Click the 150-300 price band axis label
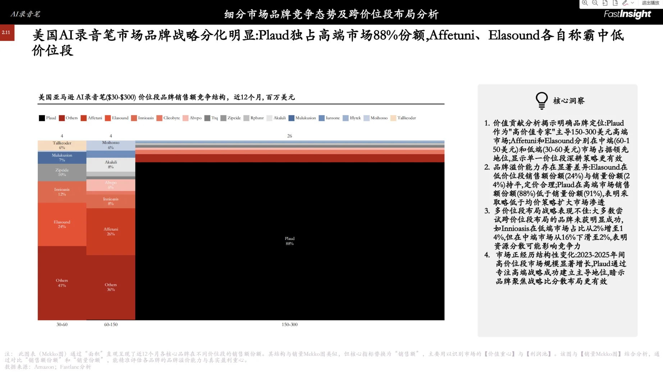 coord(289,325)
